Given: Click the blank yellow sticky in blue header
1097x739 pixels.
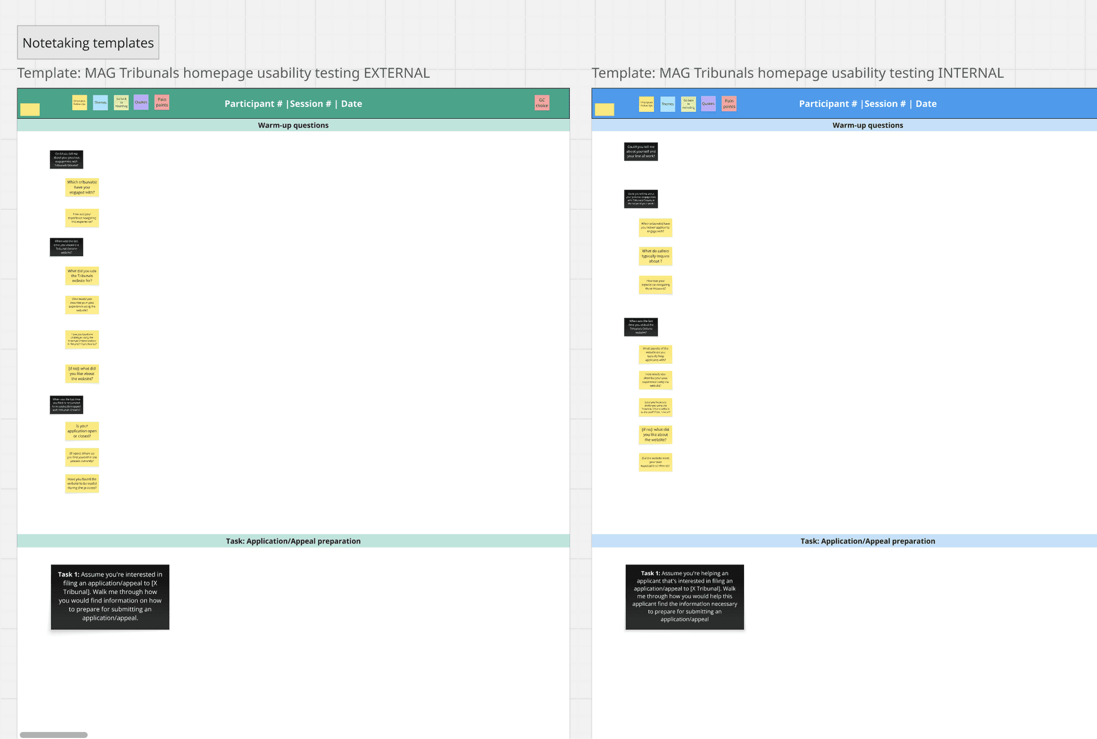Looking at the screenshot, I should [x=604, y=109].
